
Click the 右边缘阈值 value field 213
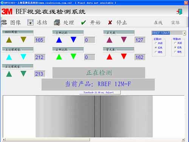[40, 74]
